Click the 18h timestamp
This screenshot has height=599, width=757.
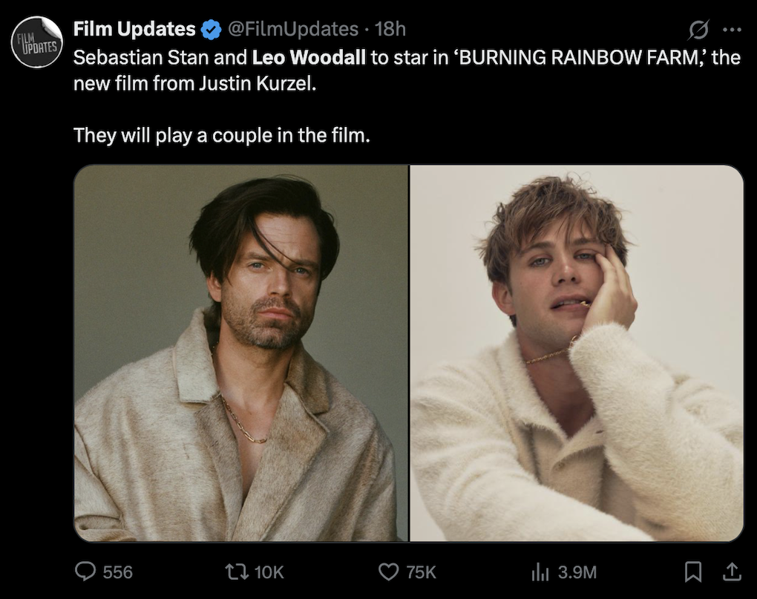(x=390, y=30)
